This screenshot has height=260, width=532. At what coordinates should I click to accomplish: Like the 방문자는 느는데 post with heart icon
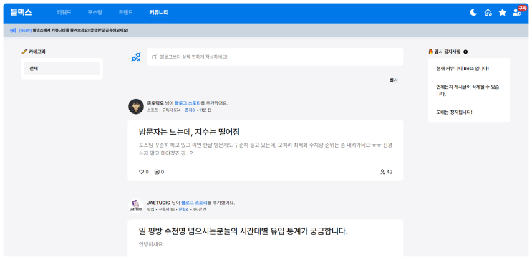pyautogui.click(x=142, y=172)
